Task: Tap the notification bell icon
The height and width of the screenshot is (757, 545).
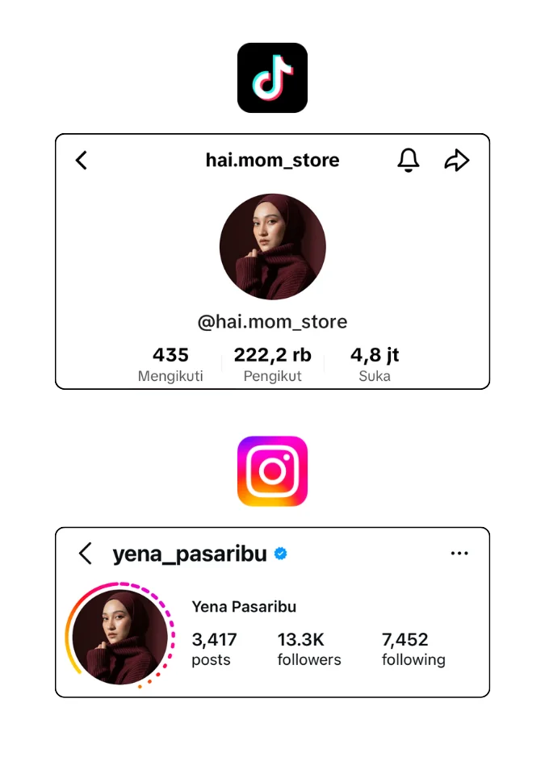Action: click(409, 161)
